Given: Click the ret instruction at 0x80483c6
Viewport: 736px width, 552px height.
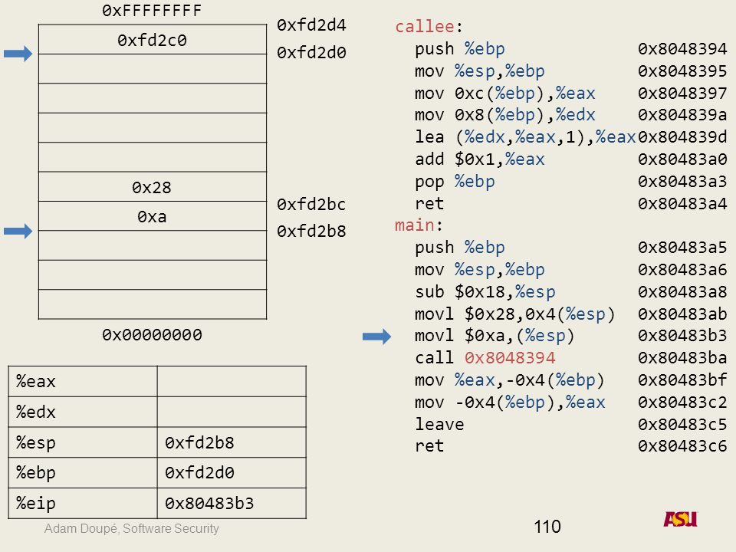Looking at the screenshot, I should (429, 446).
